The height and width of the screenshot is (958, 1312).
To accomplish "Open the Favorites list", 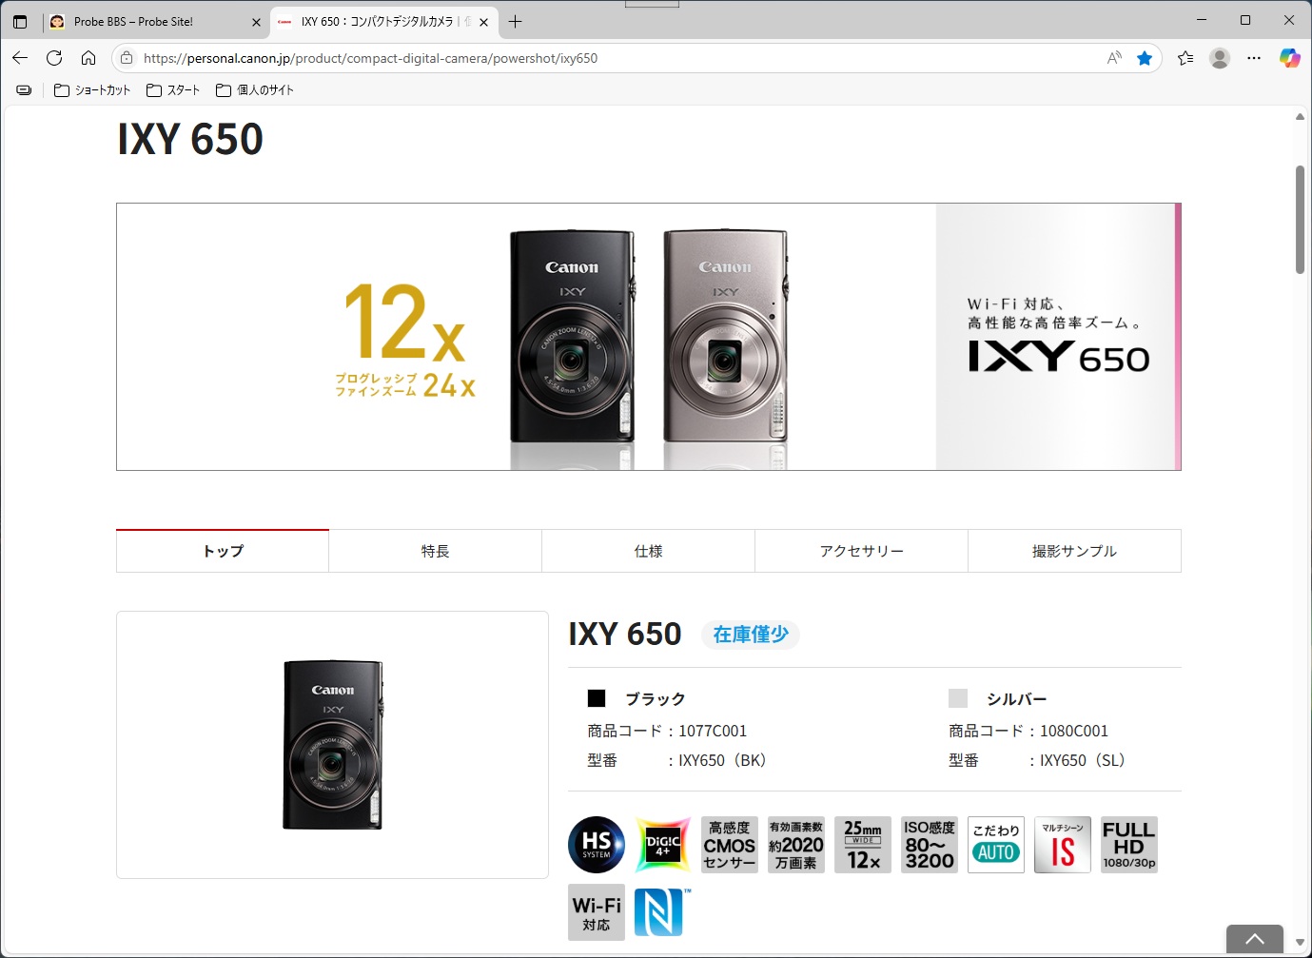I will click(1185, 58).
